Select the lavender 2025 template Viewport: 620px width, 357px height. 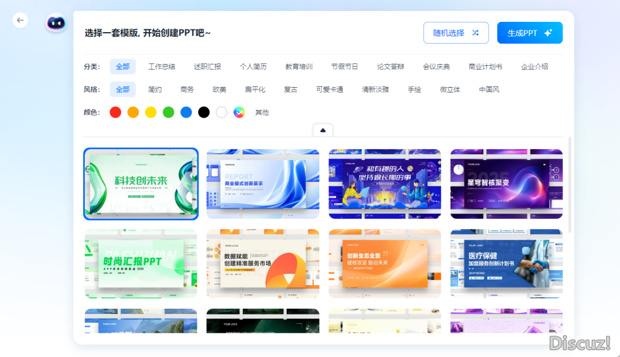pos(506,321)
